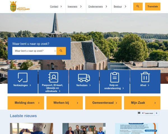Play the Lees voor read-aloud audio
Screen dimensions: 168x134
[157, 113]
